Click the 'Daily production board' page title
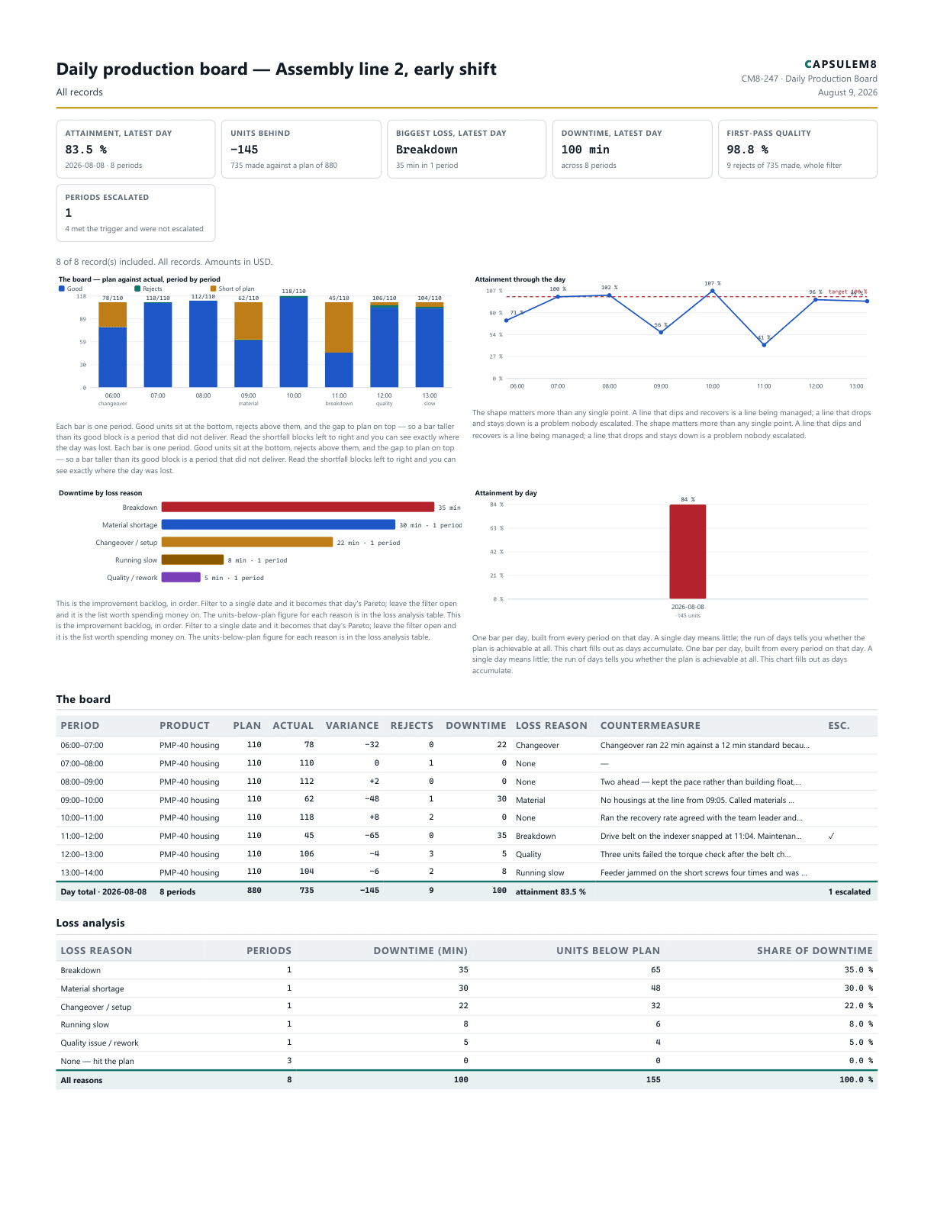 point(276,69)
